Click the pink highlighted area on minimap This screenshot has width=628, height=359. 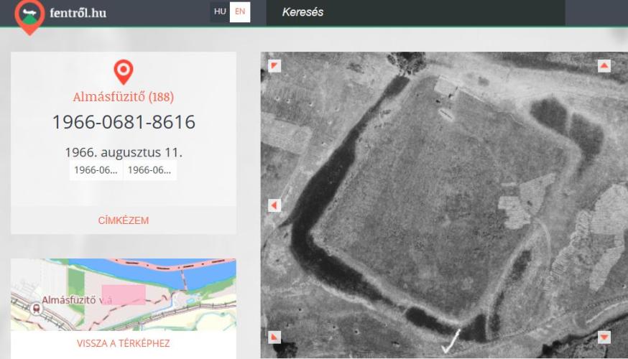click(x=124, y=294)
